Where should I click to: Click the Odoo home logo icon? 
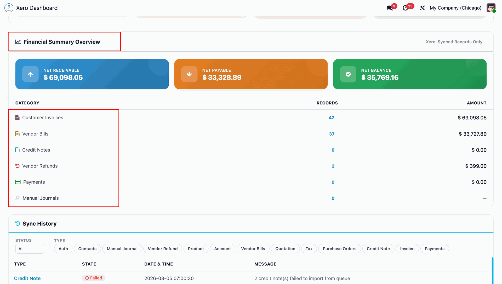pyautogui.click(x=9, y=8)
